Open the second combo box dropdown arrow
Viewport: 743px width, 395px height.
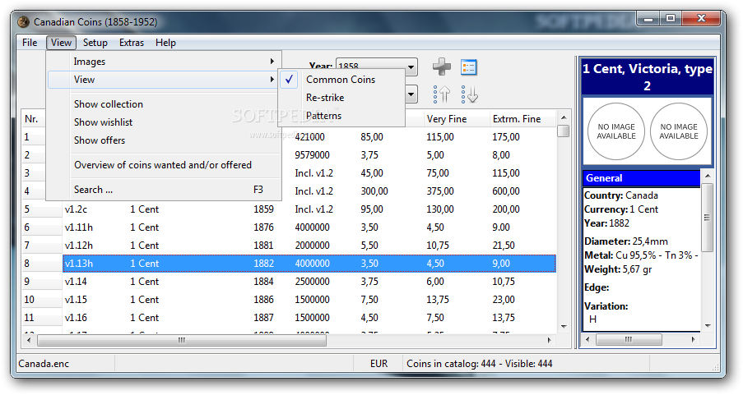point(411,94)
